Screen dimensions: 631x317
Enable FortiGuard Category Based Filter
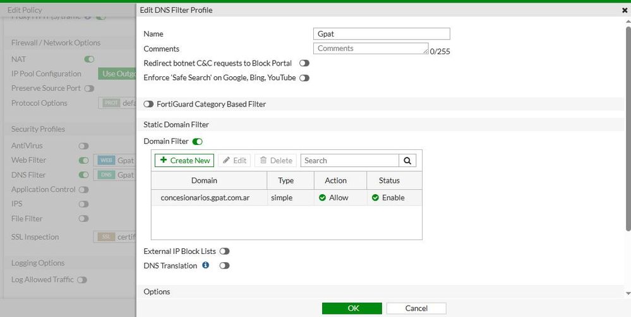(148, 104)
